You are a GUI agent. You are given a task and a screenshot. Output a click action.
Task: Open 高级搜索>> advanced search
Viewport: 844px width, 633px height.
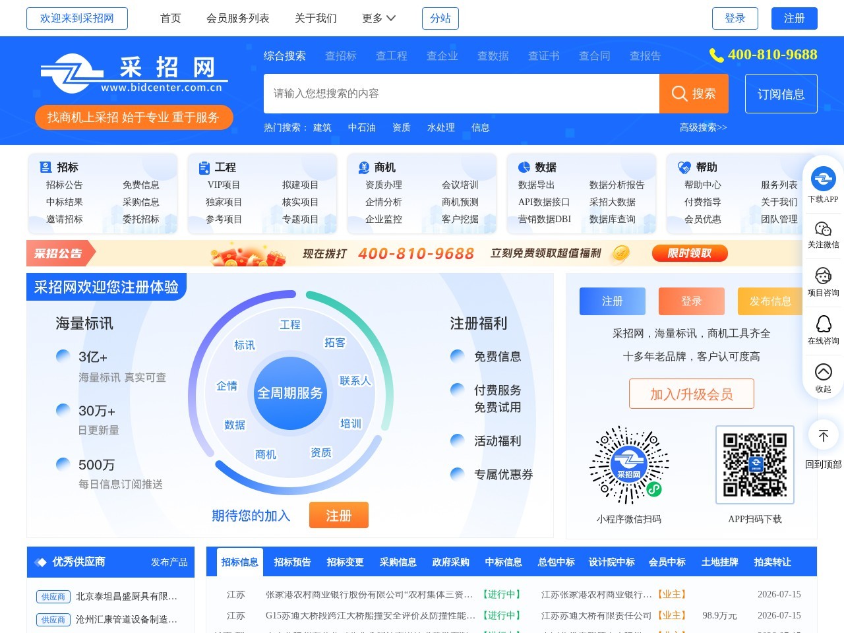[703, 127]
